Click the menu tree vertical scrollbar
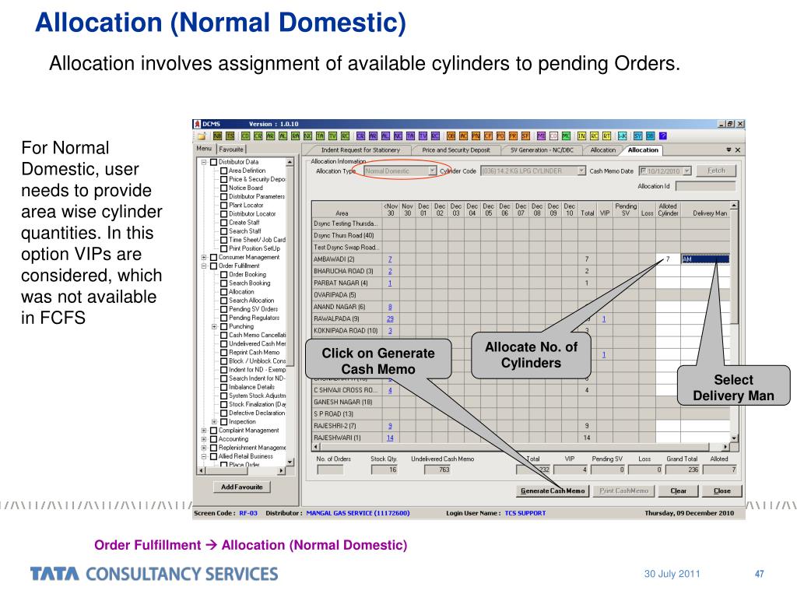The width and height of the screenshot is (797, 598). tap(290, 312)
